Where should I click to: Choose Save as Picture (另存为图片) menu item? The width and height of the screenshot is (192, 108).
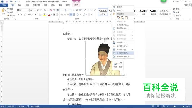click(x=123, y=25)
